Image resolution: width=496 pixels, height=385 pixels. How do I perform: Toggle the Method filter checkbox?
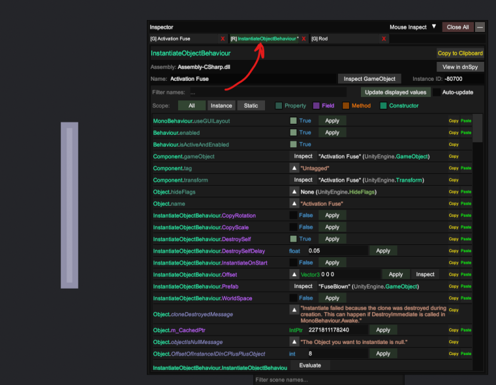[346, 106]
